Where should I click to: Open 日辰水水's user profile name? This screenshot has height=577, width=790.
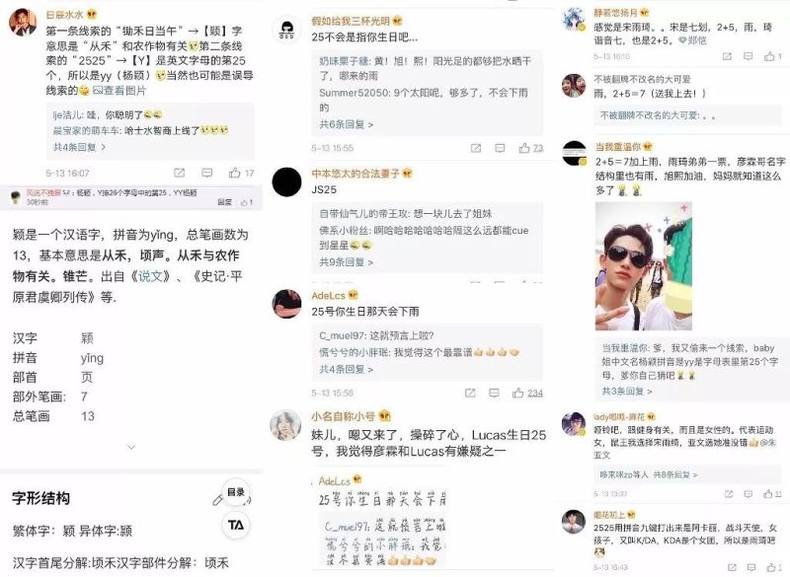[64, 15]
